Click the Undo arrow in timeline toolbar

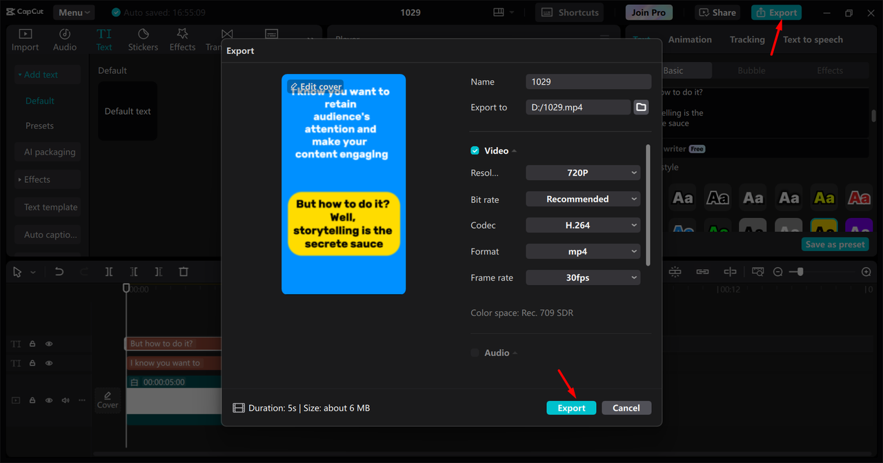(x=59, y=272)
